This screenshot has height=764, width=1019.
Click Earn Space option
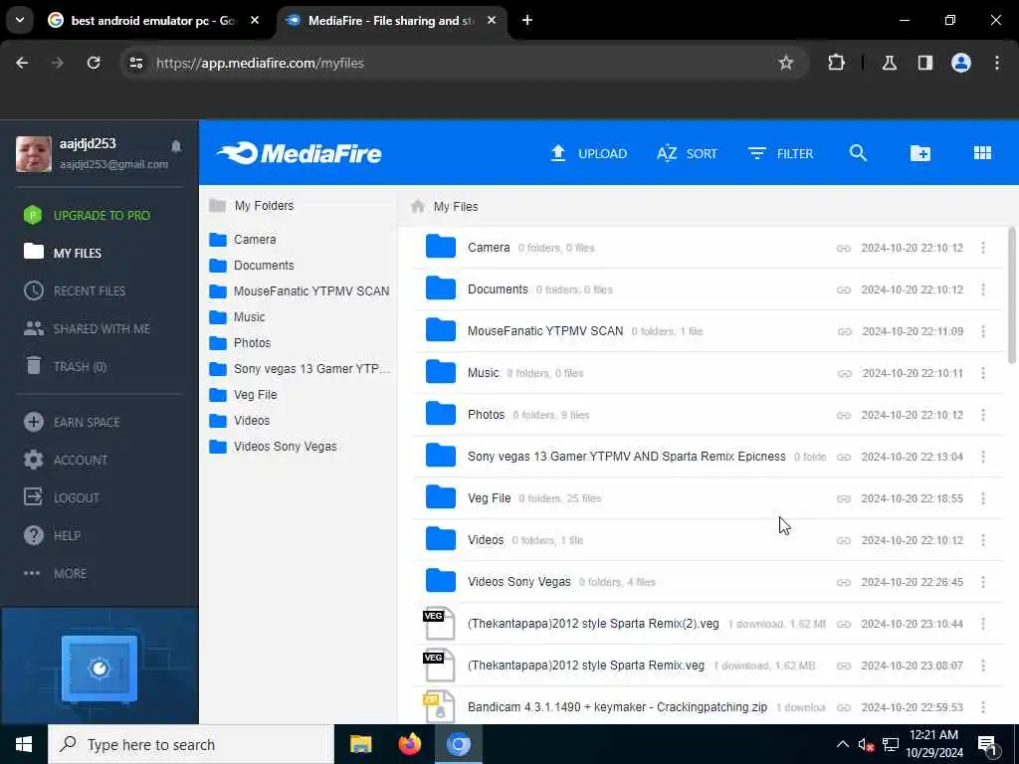coord(72,422)
